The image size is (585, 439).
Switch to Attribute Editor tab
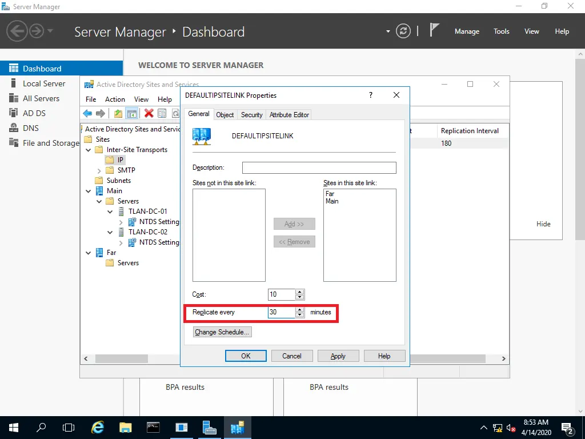pos(289,115)
